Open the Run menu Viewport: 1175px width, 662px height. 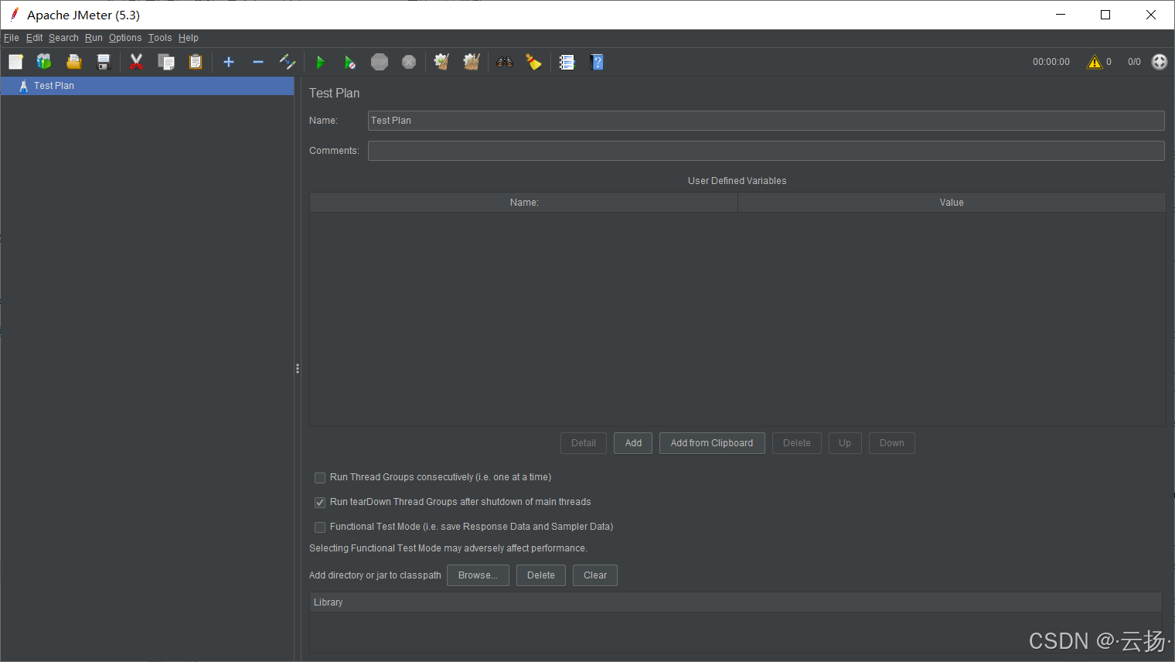94,38
